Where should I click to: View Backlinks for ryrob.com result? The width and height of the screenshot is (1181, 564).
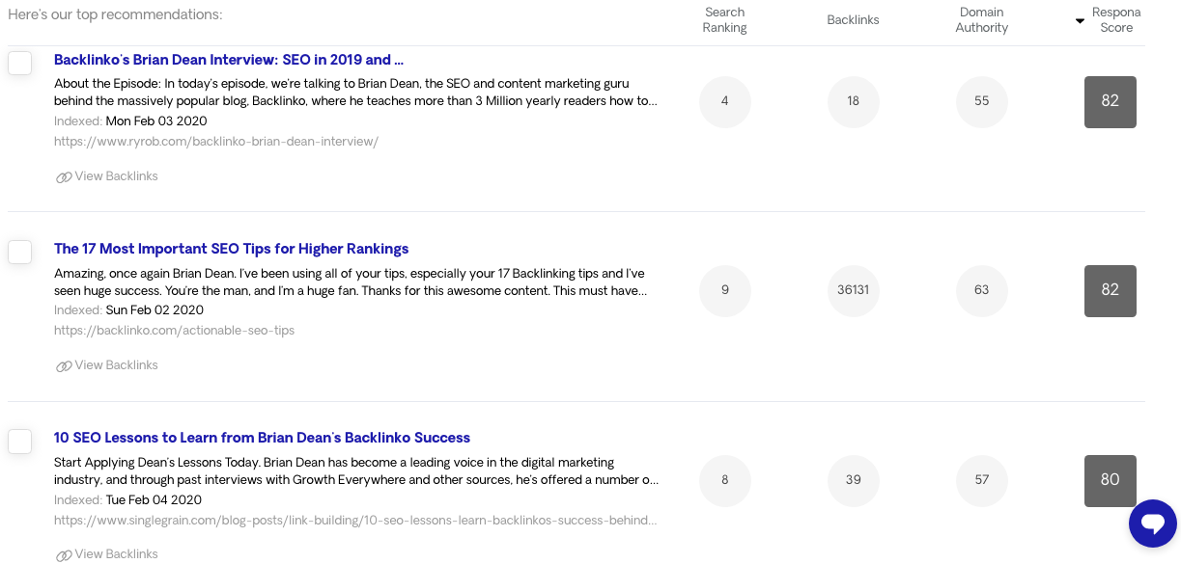pyautogui.click(x=116, y=176)
